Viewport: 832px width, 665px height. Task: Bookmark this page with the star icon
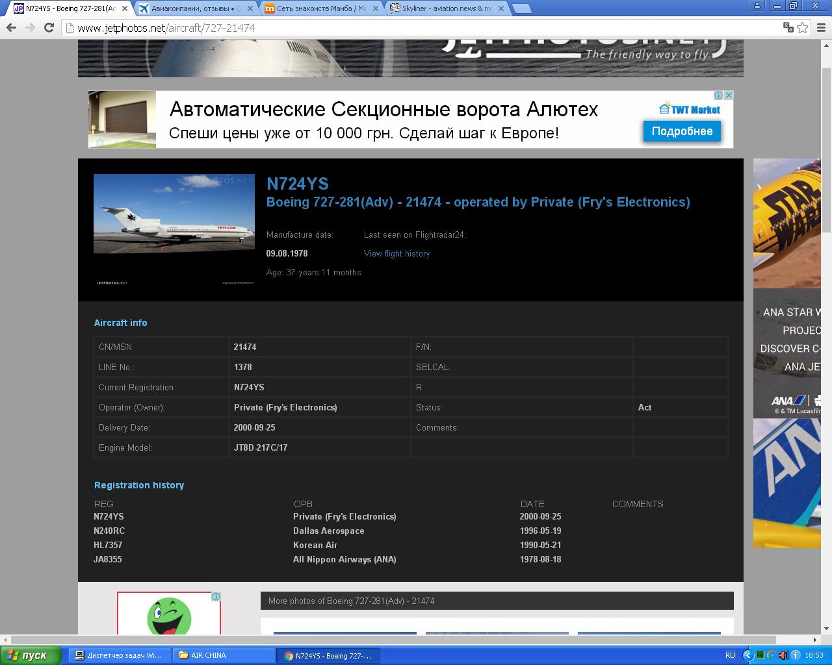[803, 27]
